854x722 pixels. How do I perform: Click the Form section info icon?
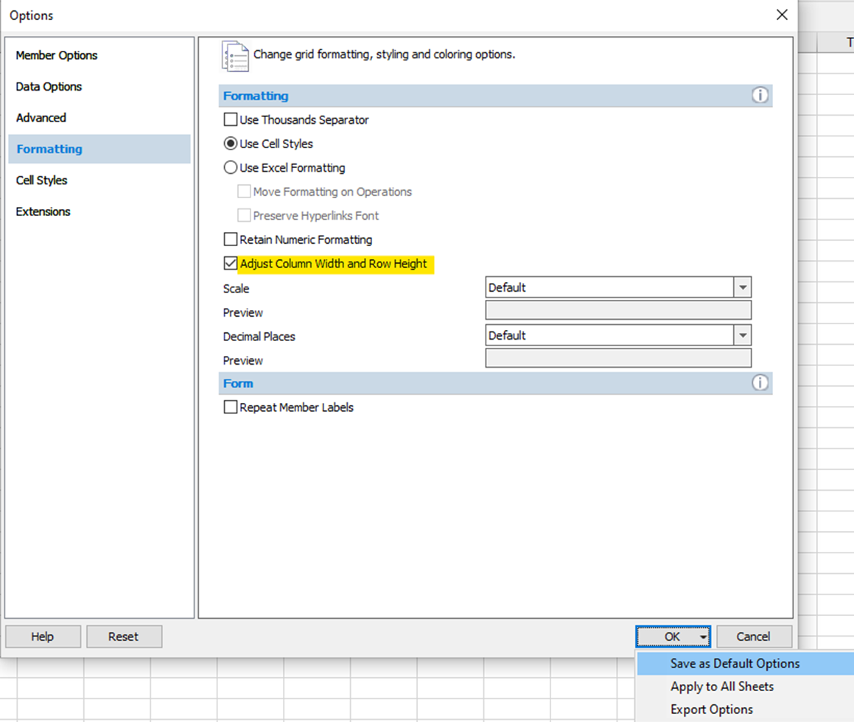[759, 383]
